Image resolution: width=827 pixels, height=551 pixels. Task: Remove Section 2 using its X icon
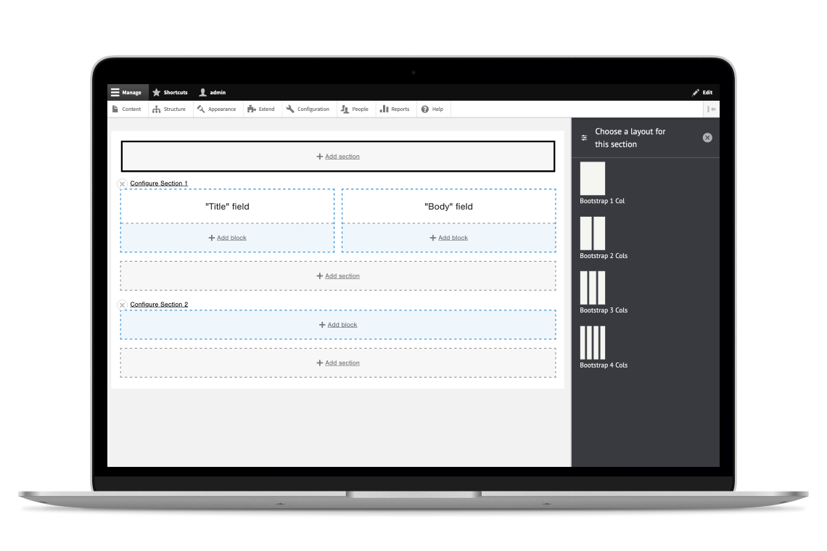(x=122, y=305)
